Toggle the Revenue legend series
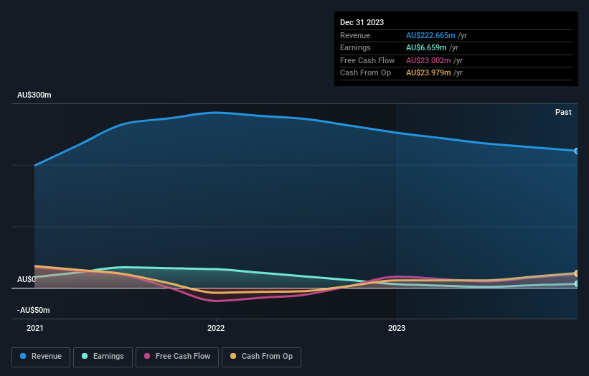This screenshot has height=376, width=589. click(x=41, y=357)
